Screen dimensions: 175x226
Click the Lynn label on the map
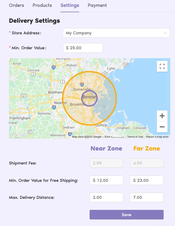coord(111,68)
